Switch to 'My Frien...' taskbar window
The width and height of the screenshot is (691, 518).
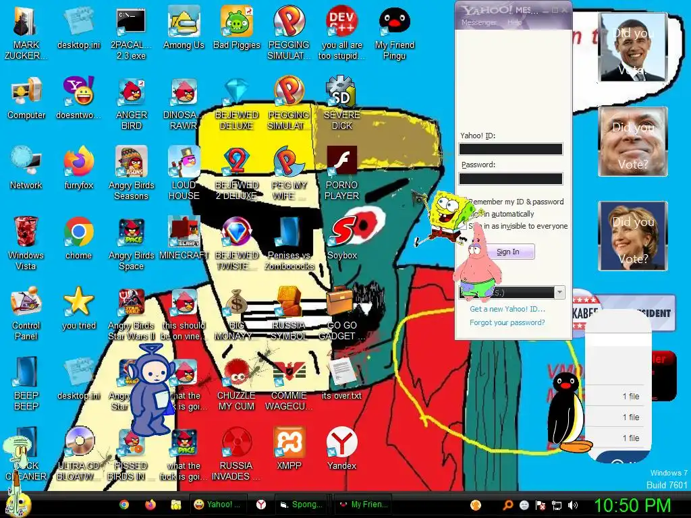click(364, 505)
